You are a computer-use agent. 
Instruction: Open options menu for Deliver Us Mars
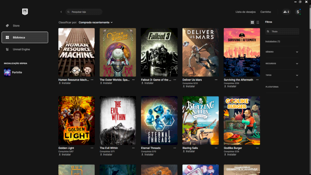pos(216,80)
